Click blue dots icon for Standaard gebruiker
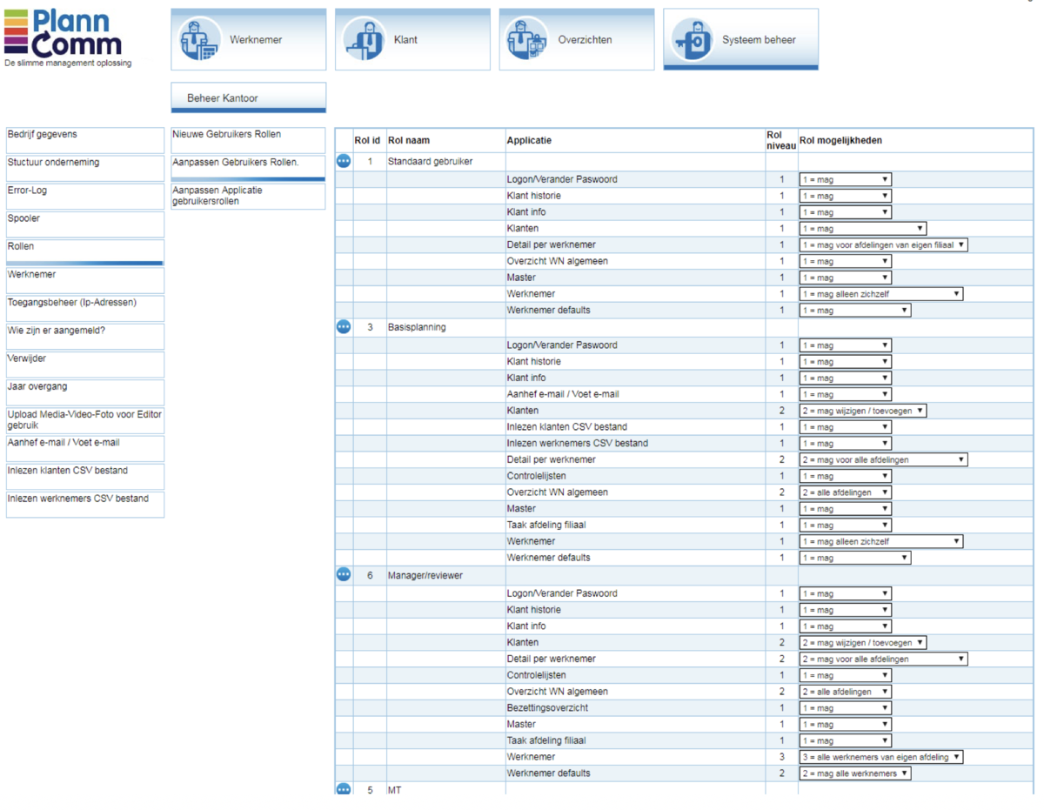Image resolution: width=1044 pixels, height=810 pixels. pos(344,161)
